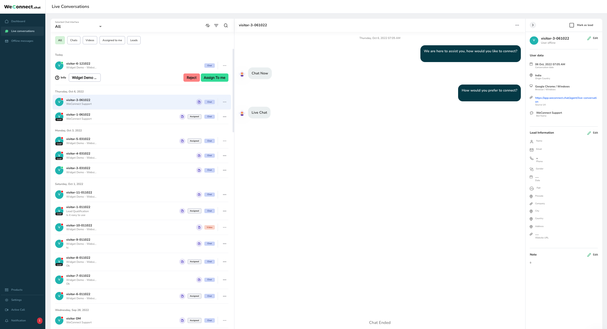607x329 pixels.
Task: Open the source URL link
Action: coord(566,100)
